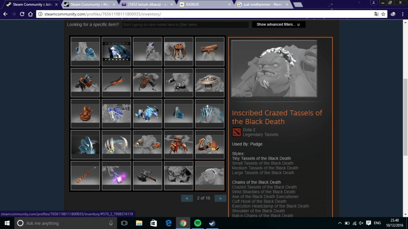Click the Dota 2 game logo icon
Screen dimensions: 408x229
[x=237, y=132]
